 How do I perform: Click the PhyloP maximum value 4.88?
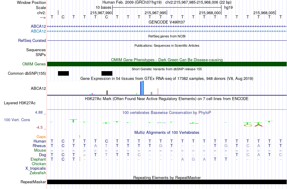[39, 112]
